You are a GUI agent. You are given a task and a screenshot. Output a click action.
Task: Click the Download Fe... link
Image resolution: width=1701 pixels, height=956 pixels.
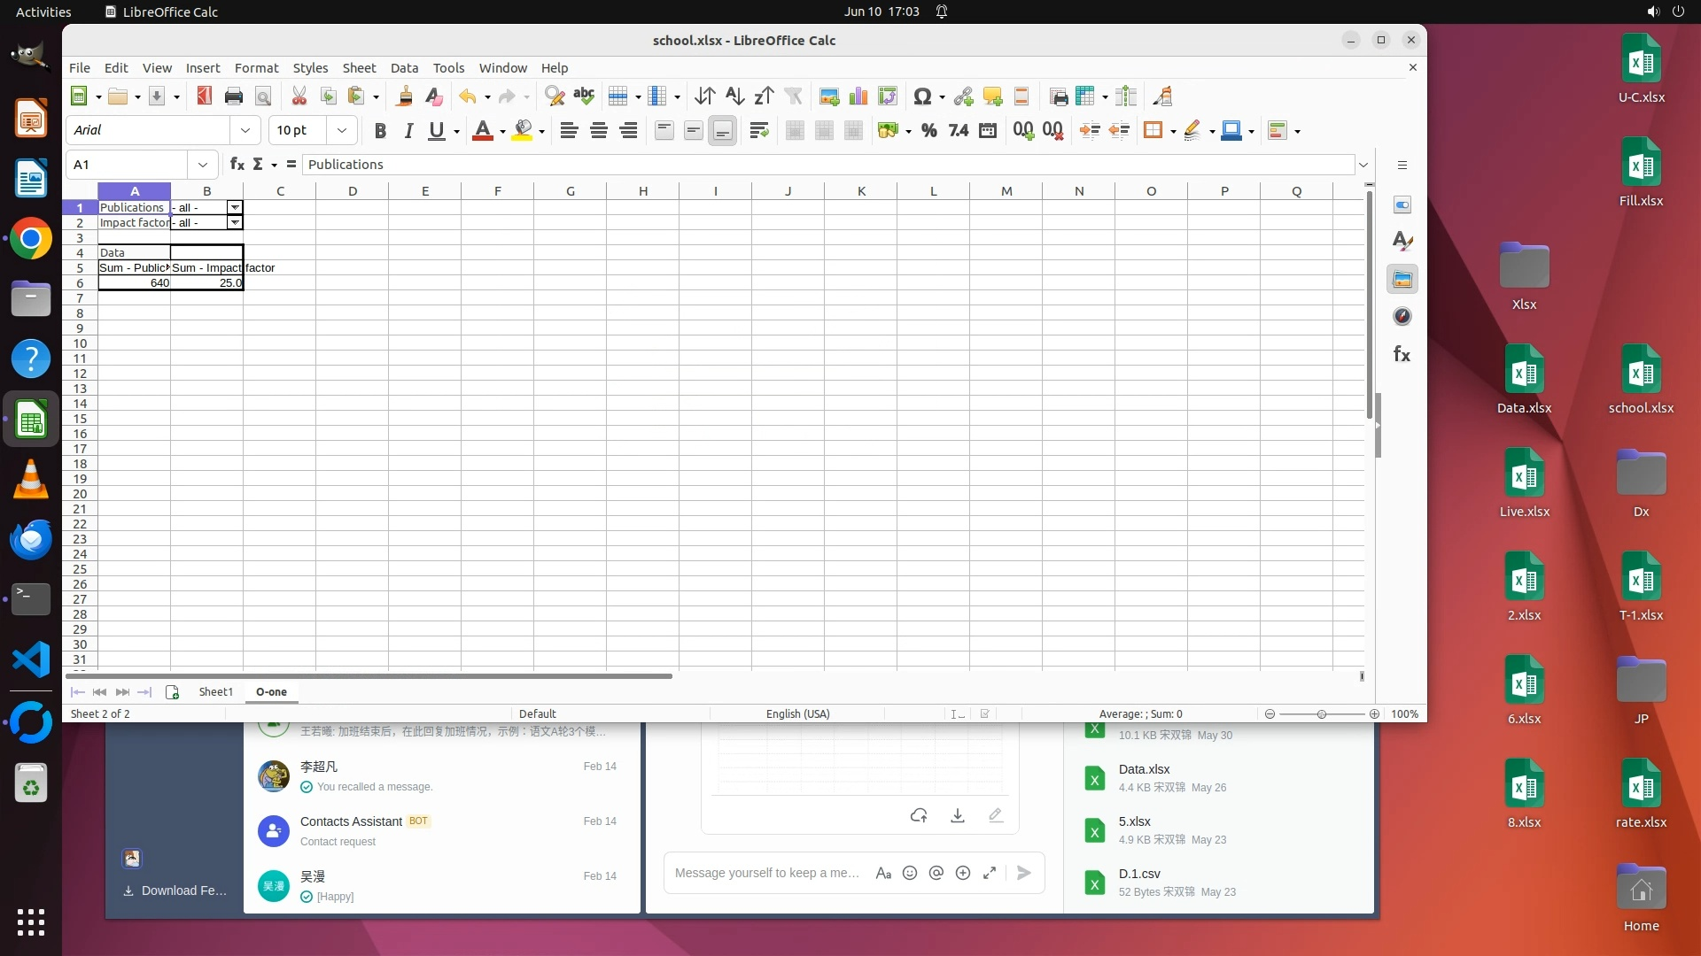click(183, 890)
